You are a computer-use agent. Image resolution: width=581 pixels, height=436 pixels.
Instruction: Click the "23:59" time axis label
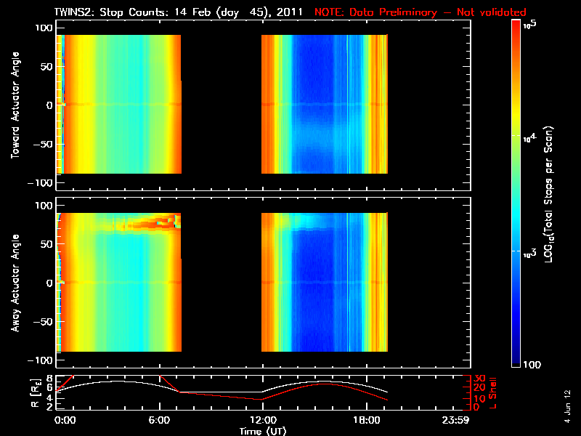click(x=456, y=420)
